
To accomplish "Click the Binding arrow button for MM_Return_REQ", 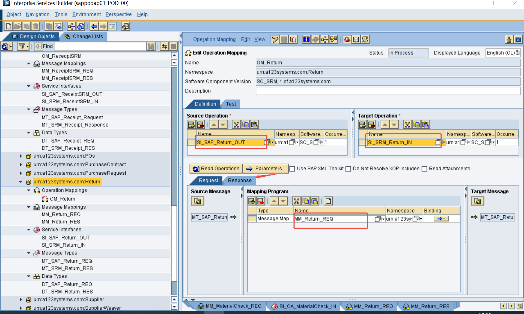I will pyautogui.click(x=441, y=219).
